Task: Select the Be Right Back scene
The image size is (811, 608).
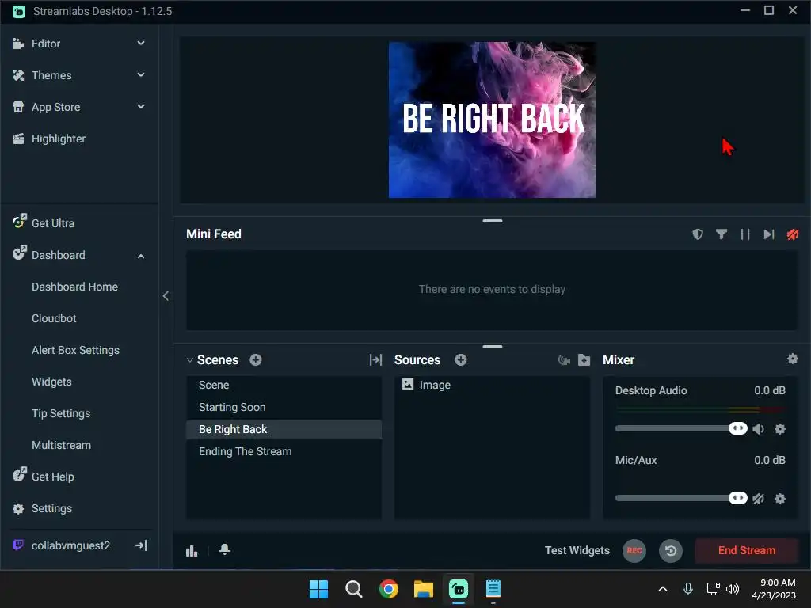Action: (x=284, y=430)
